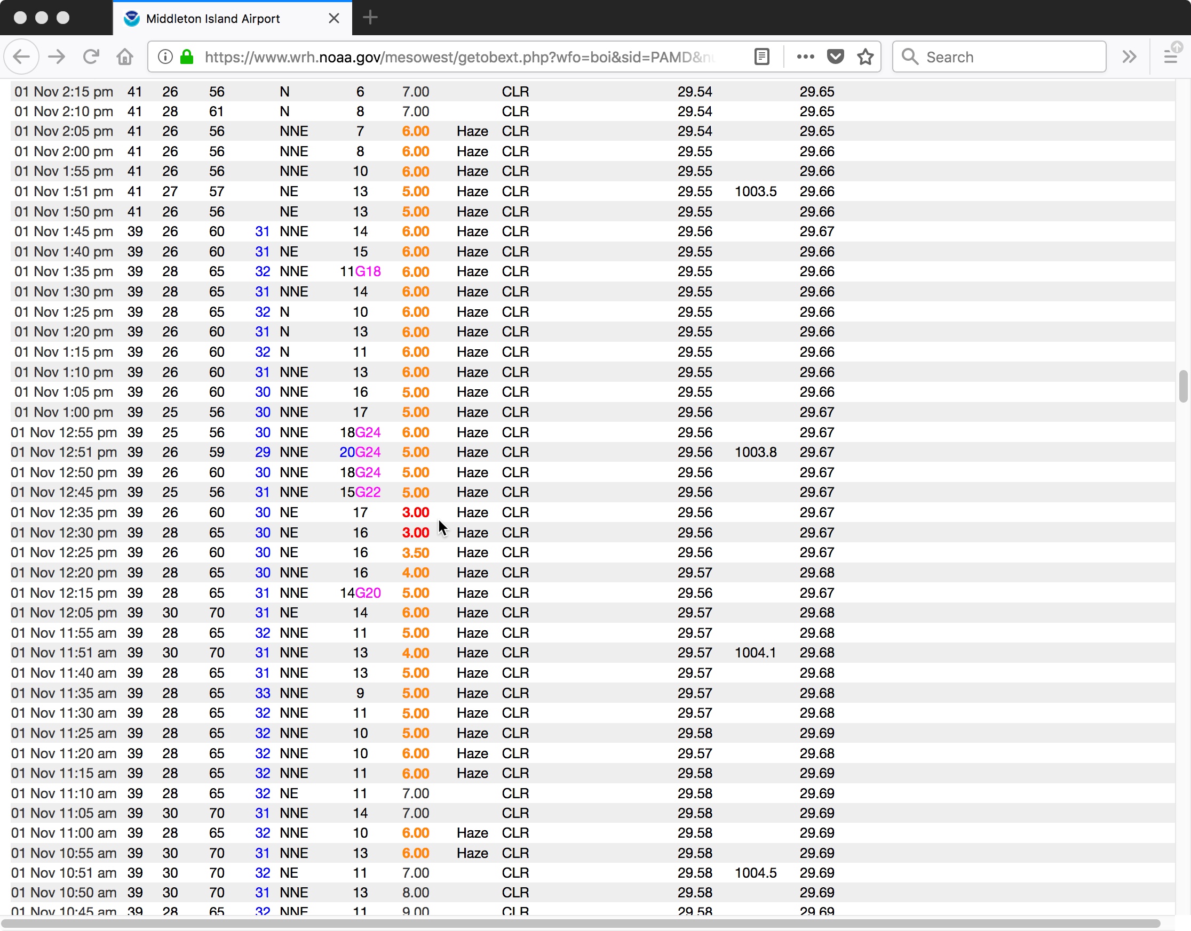Toggle Reader View for this page
This screenshot has height=931, width=1191.
pyautogui.click(x=762, y=57)
